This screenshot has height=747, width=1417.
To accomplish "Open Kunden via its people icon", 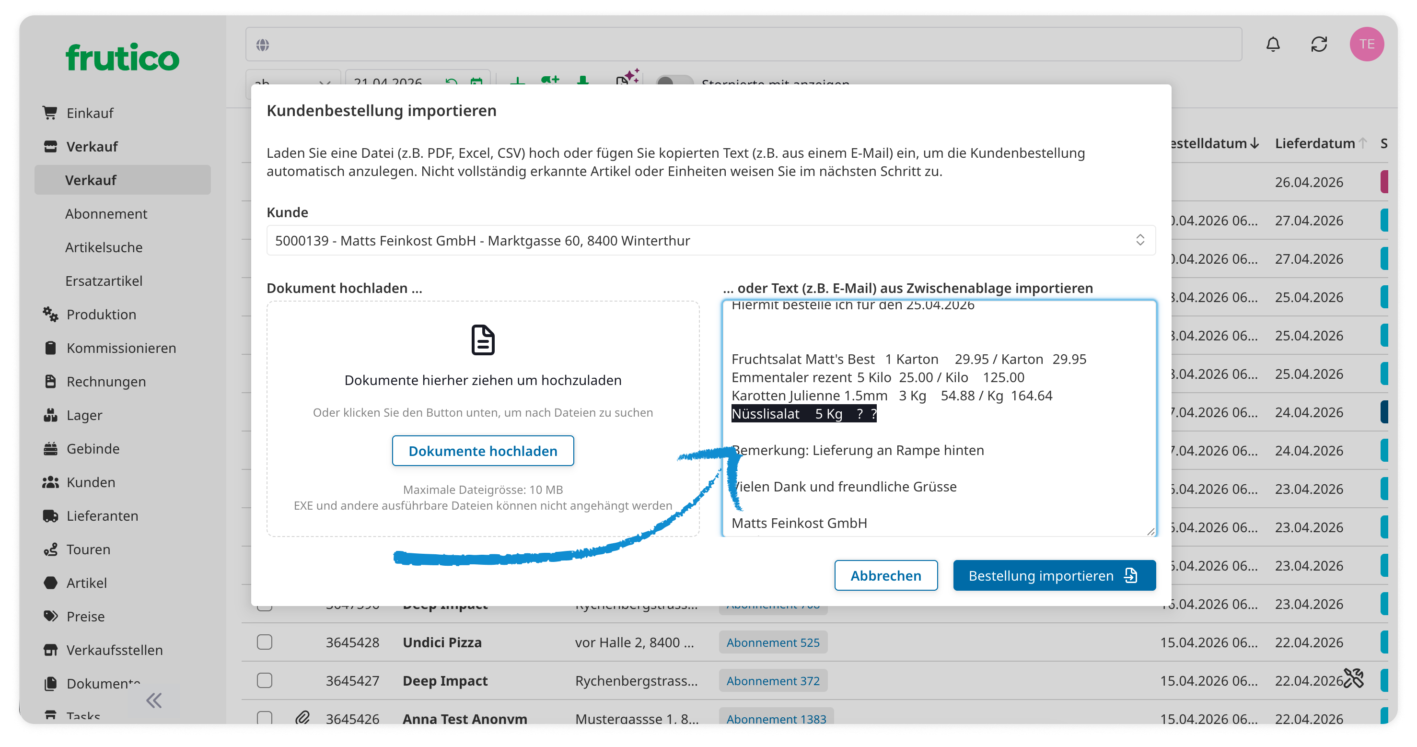I will (x=50, y=482).
